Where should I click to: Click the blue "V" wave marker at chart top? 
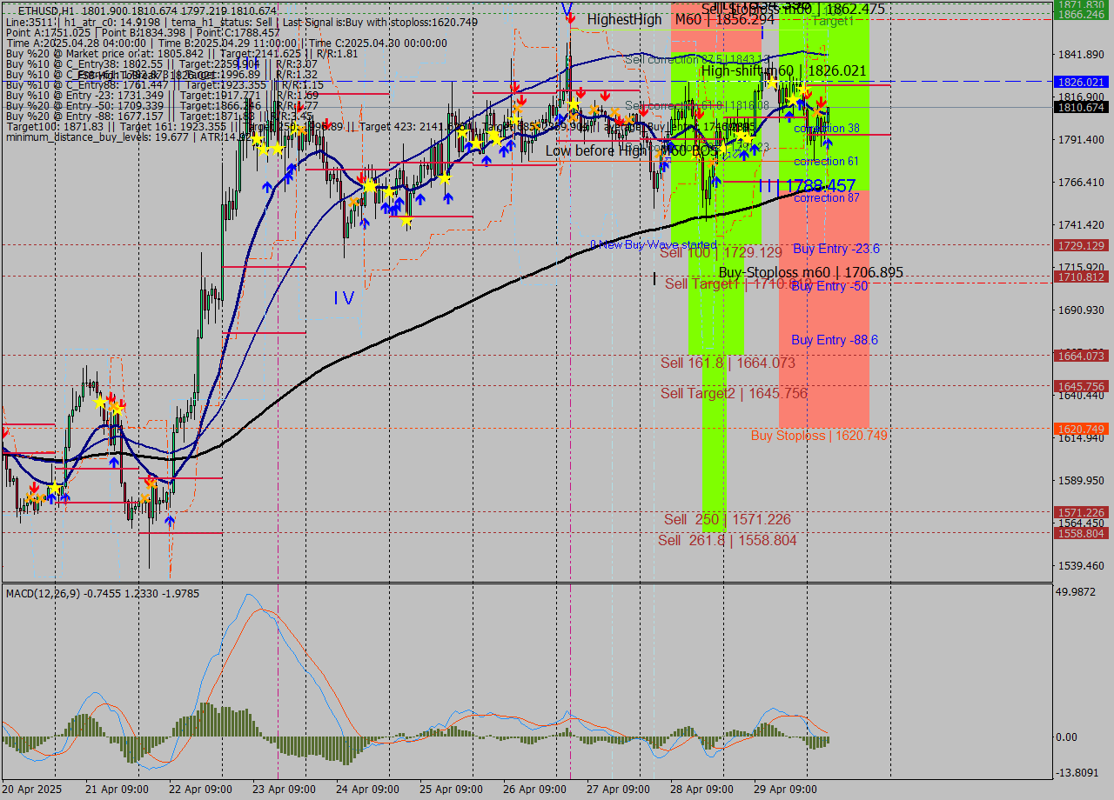coord(567,10)
